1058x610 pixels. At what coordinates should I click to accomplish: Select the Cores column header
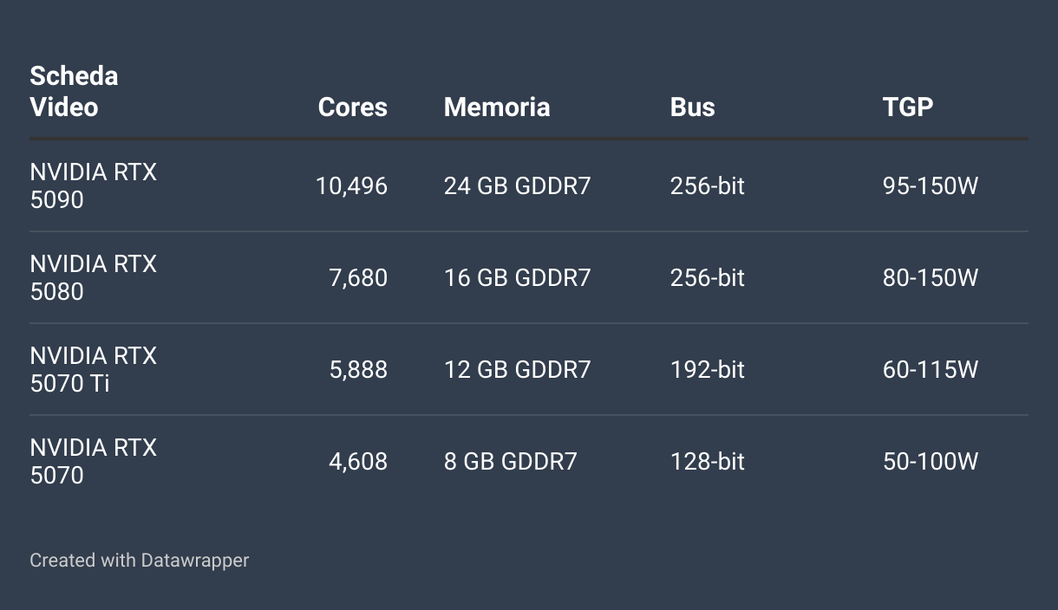click(353, 107)
